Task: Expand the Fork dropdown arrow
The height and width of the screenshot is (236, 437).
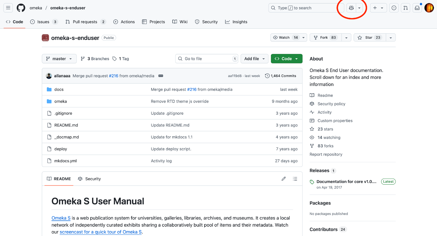Action: 346,37
